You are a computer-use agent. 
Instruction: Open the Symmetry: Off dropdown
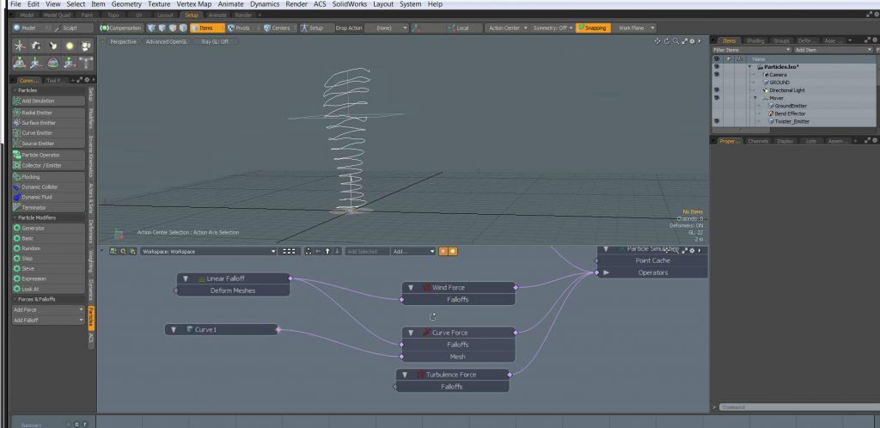tap(553, 28)
